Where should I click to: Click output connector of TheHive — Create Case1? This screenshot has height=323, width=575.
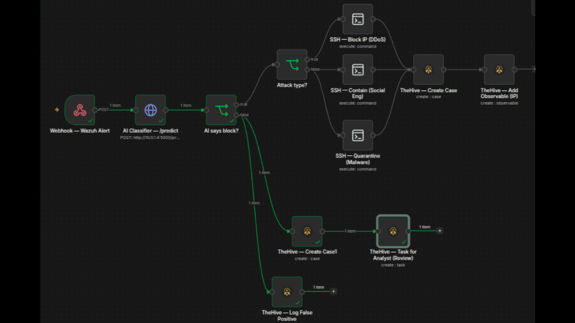coord(322,231)
